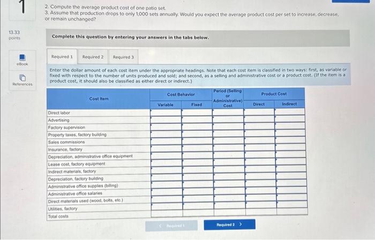The height and width of the screenshot is (240, 375).
Task: Click the 'Factory supervision' row label
Action: (x=66, y=127)
